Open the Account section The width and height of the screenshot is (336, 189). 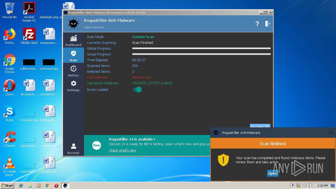[x=73, y=149]
